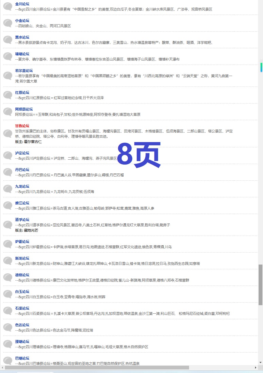Click the bubble icon beside 德格论坛
Viewport: 263px width, 373px height.
[x=8, y=278]
